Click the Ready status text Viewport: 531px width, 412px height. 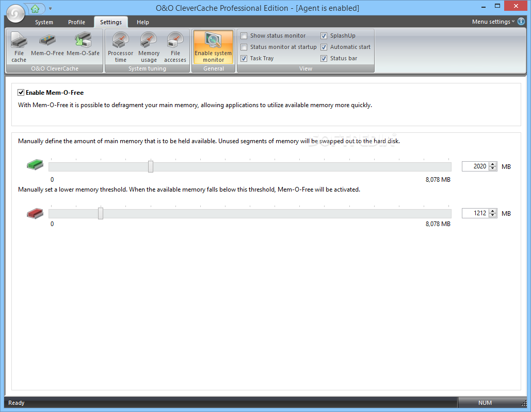[17, 403]
